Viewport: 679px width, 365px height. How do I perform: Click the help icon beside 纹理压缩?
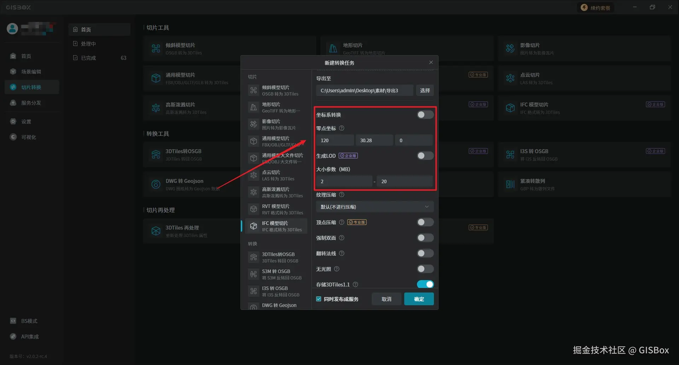click(342, 195)
